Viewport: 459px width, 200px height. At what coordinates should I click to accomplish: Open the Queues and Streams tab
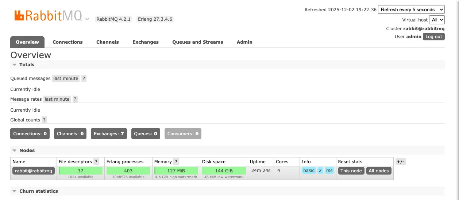pos(198,42)
